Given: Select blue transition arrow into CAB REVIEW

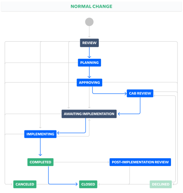Looking at the screenshot, I should tap(109, 93).
